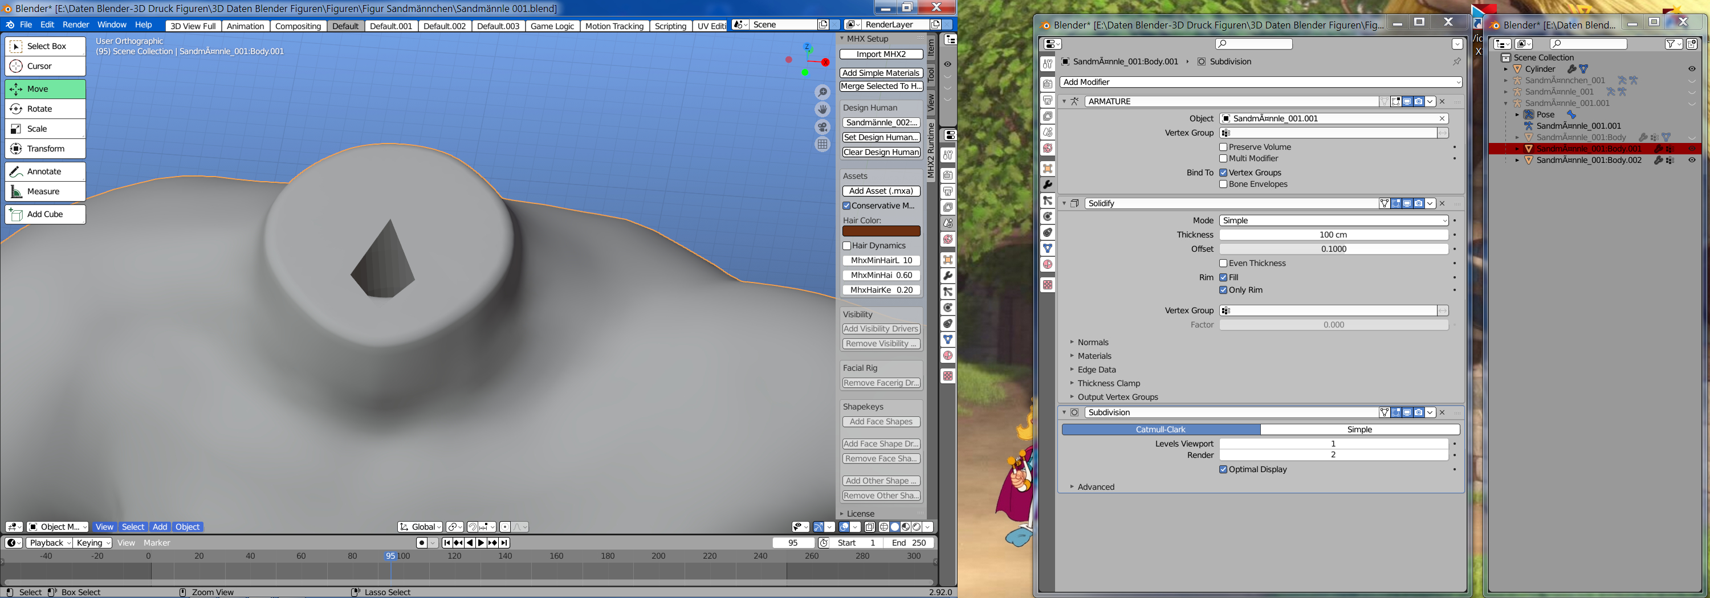The height and width of the screenshot is (598, 1710).
Task: Uncheck Optimal Display in Subdivision modifier
Action: (x=1223, y=469)
